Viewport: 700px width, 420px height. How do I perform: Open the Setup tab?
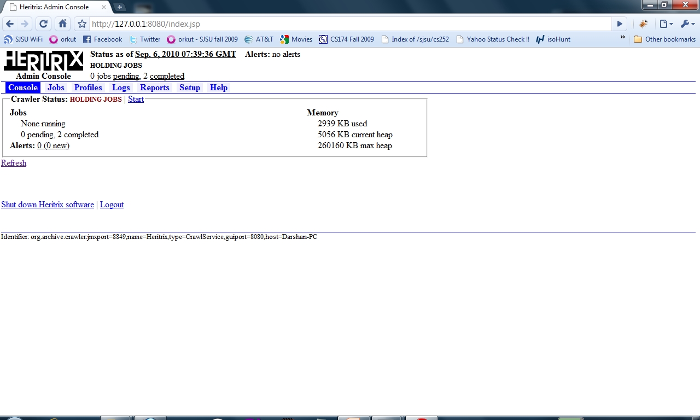[190, 87]
